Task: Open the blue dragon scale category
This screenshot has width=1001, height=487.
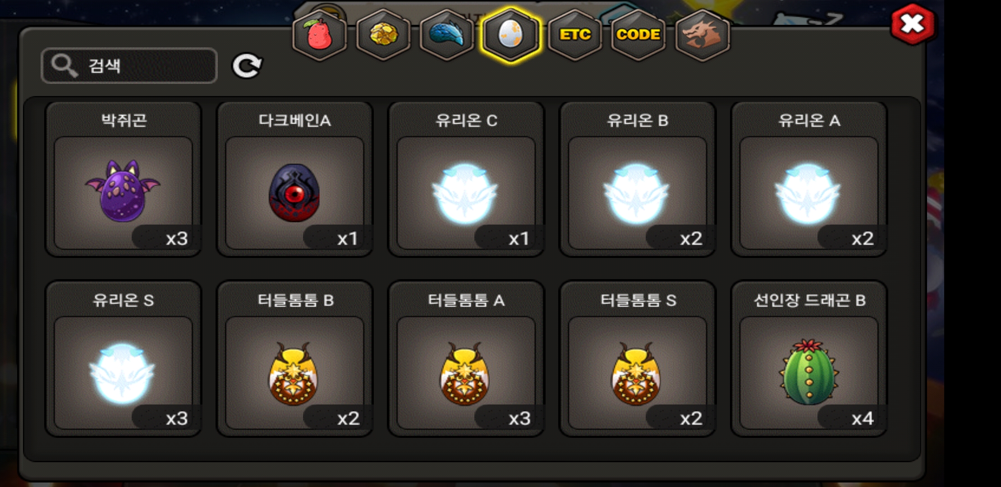Action: pyautogui.click(x=447, y=35)
